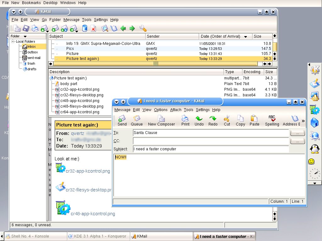322x241 pixels.
Task: Queue the message in the composer toolbar
Action: click(137, 120)
